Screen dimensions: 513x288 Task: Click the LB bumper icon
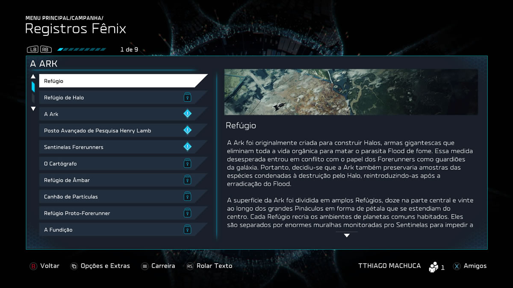(x=33, y=49)
